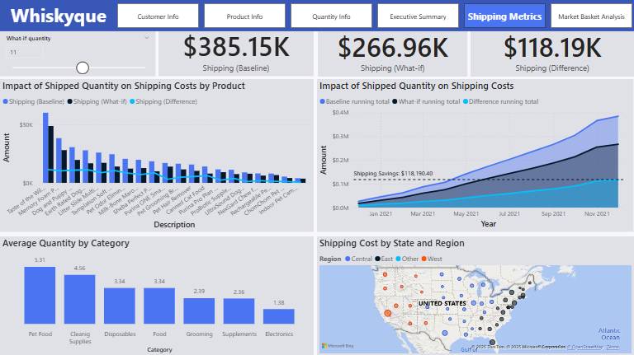Click the Shipping Savings: $118,190.40 label

[x=393, y=174]
